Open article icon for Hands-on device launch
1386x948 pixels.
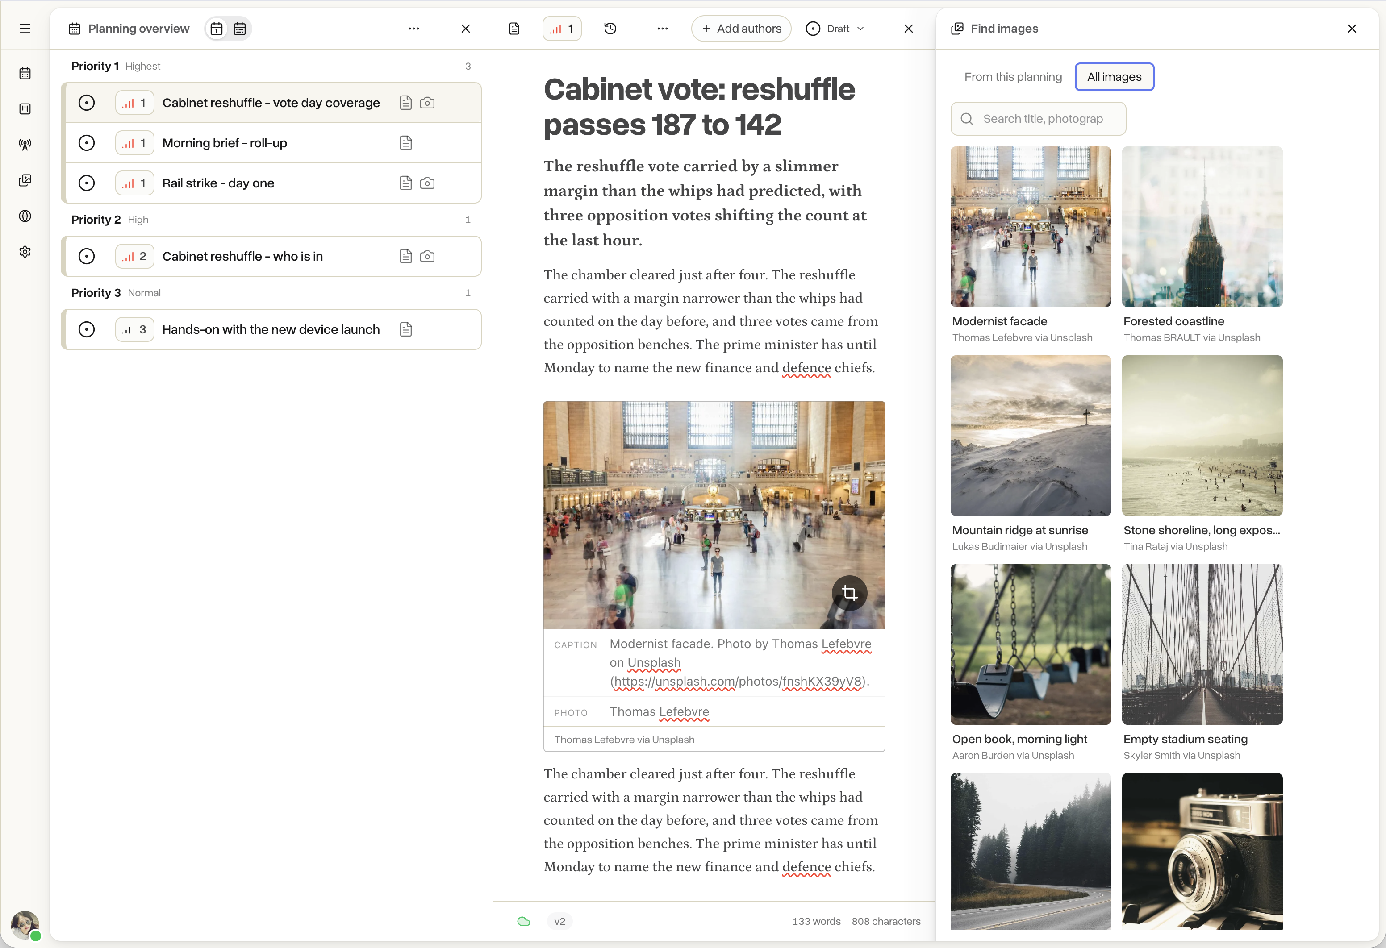405,330
